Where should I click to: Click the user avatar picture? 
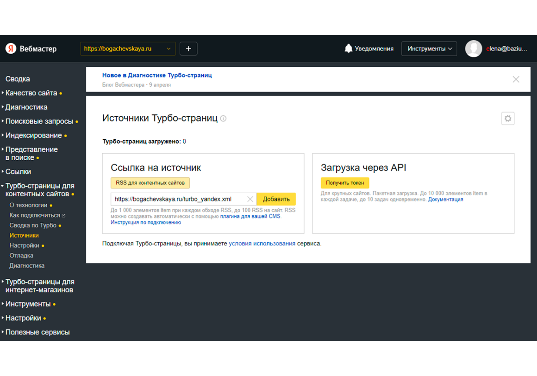(474, 49)
